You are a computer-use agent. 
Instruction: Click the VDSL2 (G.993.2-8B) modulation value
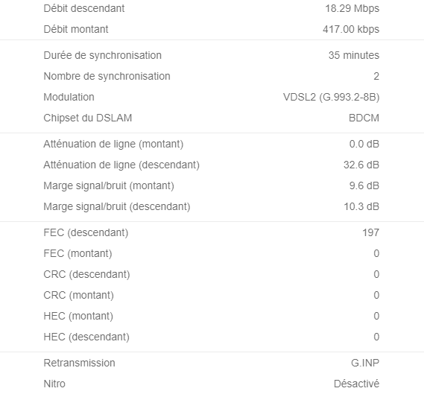point(332,97)
